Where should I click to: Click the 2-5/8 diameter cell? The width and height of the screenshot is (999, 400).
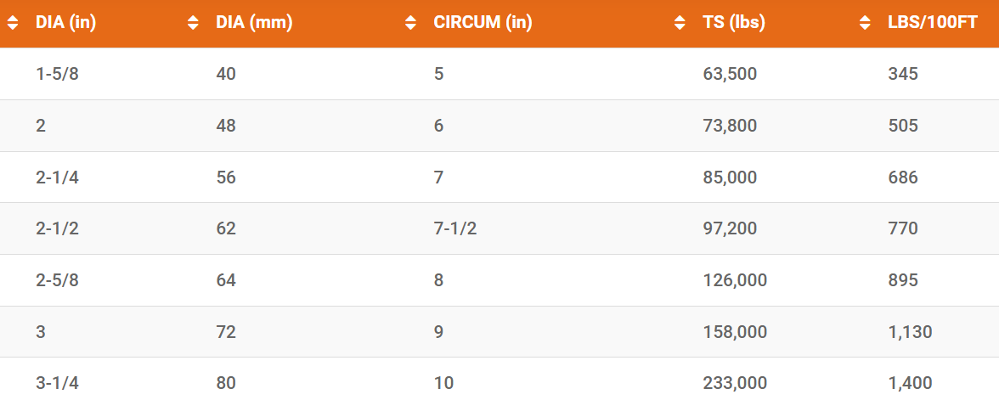pyautogui.click(x=58, y=280)
